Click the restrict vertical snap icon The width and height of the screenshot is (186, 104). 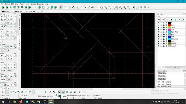pyautogui.click(x=42, y=92)
